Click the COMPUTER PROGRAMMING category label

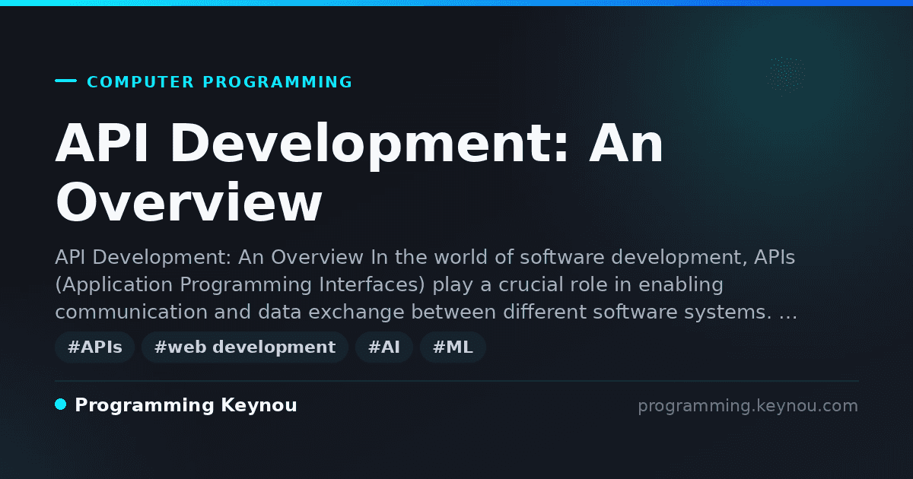click(219, 82)
